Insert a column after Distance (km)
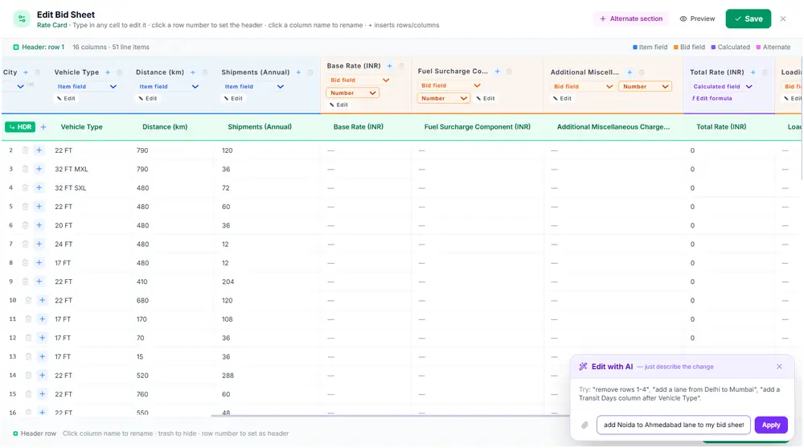Image resolution: width=804 pixels, height=448 pixels. (x=193, y=72)
